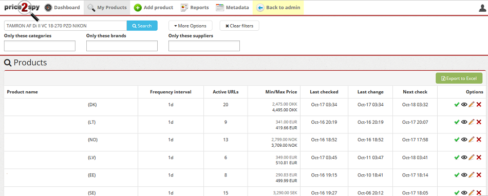The width and height of the screenshot is (488, 196).
Task: Click the product search text field
Action: pos(65,26)
